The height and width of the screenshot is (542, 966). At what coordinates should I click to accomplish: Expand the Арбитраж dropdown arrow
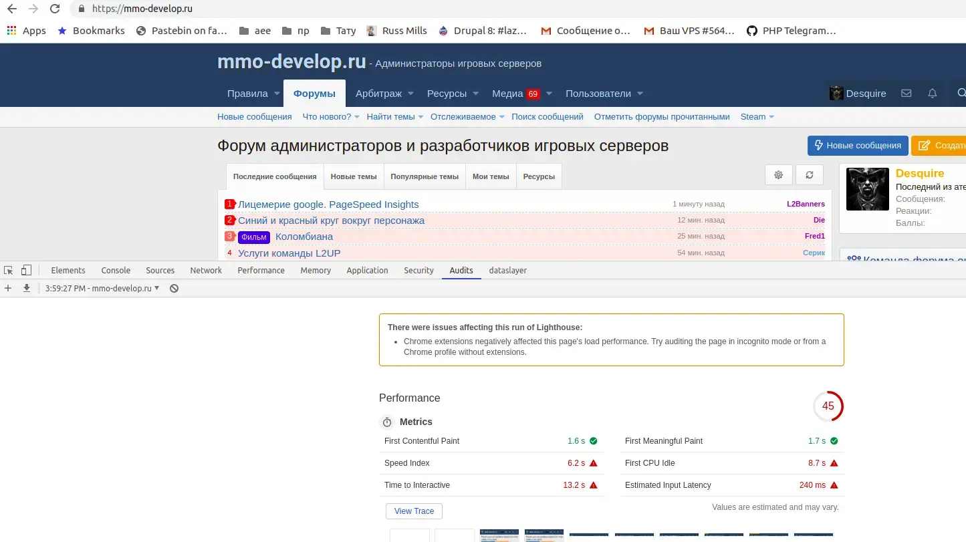[x=410, y=94]
